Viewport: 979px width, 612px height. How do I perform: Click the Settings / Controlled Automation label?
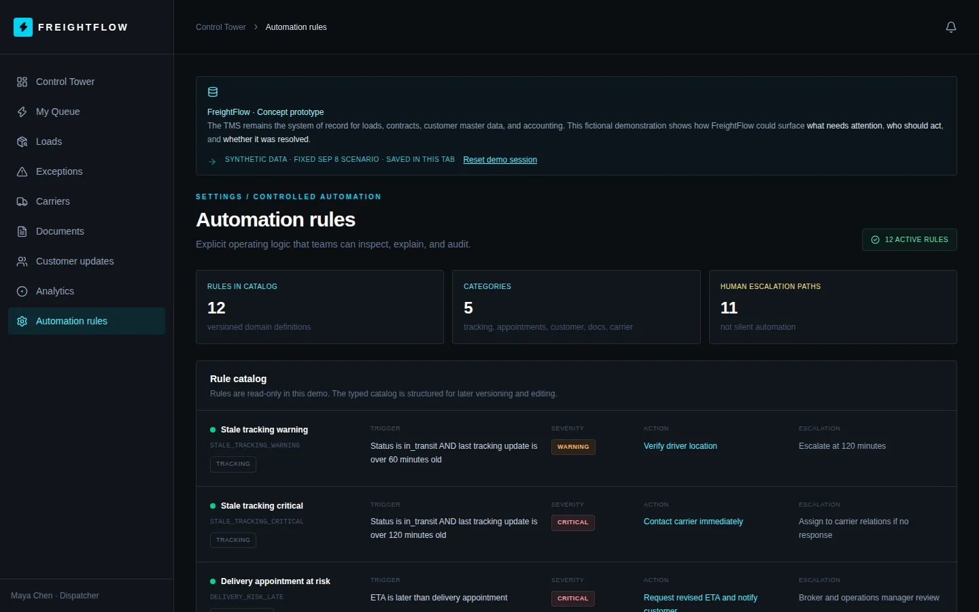[x=288, y=197]
